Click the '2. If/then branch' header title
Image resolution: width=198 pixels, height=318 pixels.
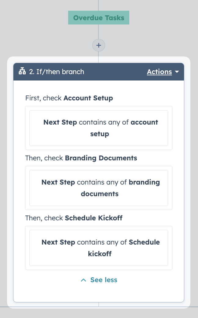coord(57,72)
